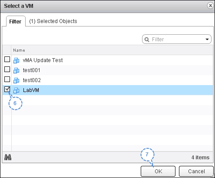Open the Filter dropdown arrow

(x=207, y=40)
